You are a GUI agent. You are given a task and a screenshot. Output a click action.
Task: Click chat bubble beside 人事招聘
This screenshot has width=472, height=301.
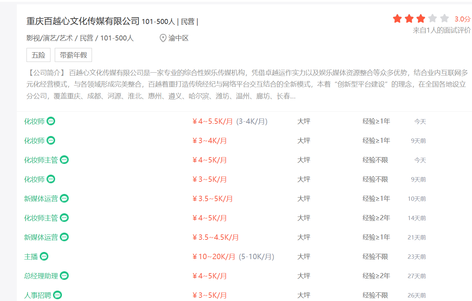tap(57, 295)
